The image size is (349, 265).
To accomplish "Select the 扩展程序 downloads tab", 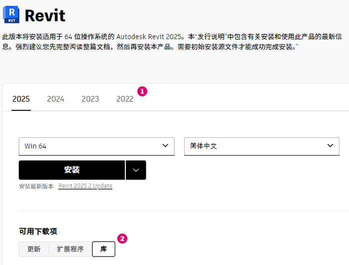I will coord(70,249).
